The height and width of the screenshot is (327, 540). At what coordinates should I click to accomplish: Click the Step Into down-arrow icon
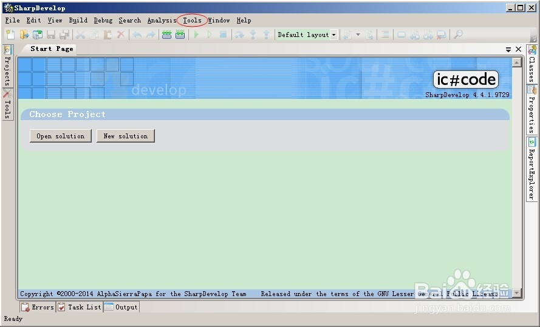point(253,35)
